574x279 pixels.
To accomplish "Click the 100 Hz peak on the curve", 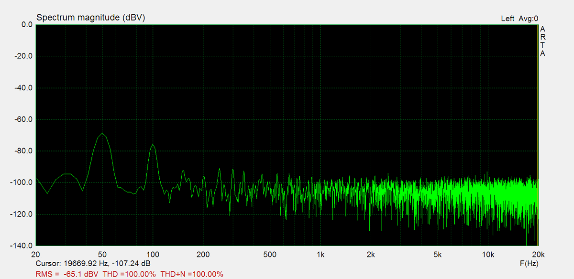I will pos(153,145).
